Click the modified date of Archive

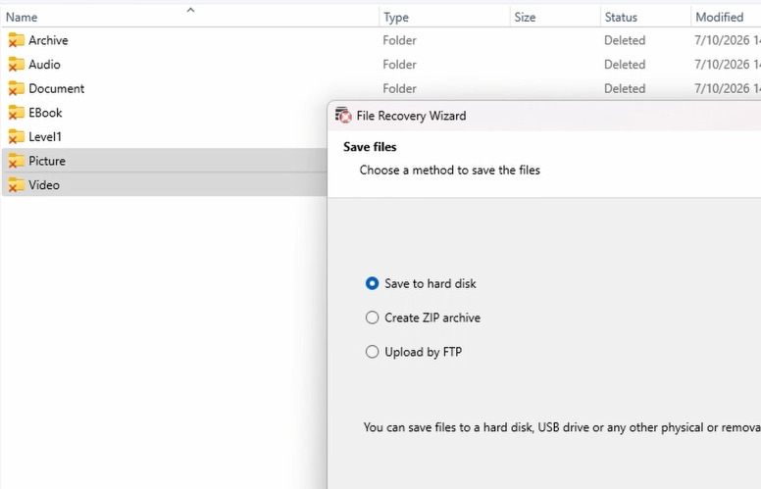tap(728, 40)
